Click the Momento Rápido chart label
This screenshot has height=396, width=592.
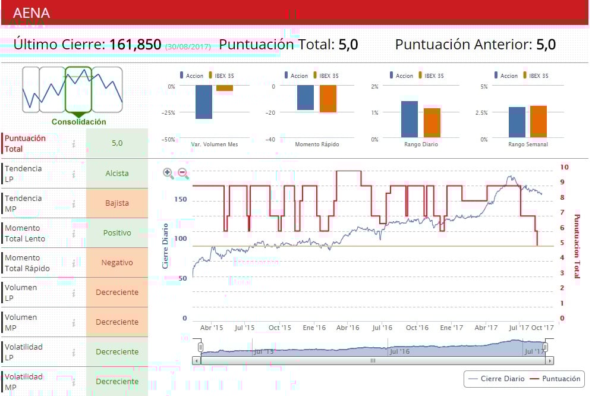tap(317, 144)
